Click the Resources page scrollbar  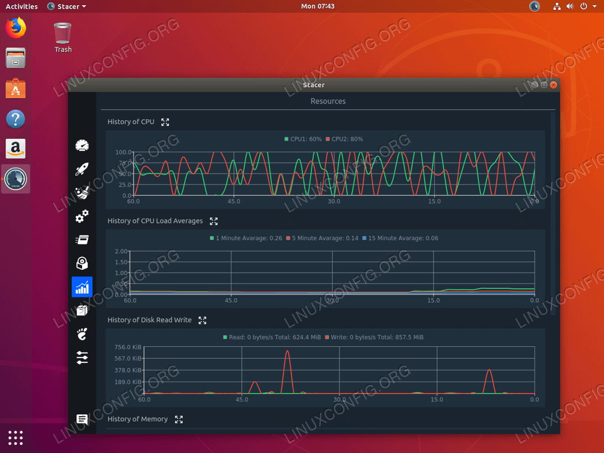tap(553, 214)
